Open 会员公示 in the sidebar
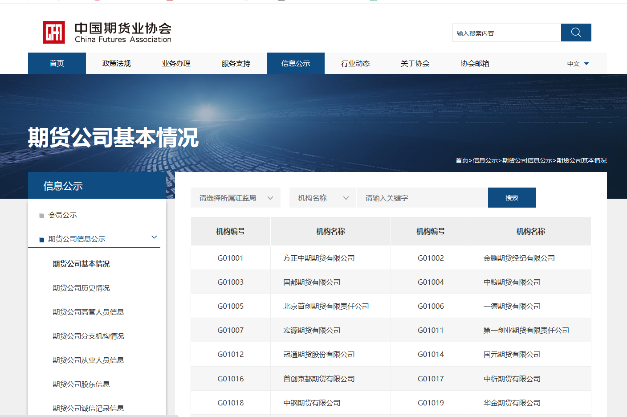Image resolution: width=627 pixels, height=417 pixels. click(63, 215)
